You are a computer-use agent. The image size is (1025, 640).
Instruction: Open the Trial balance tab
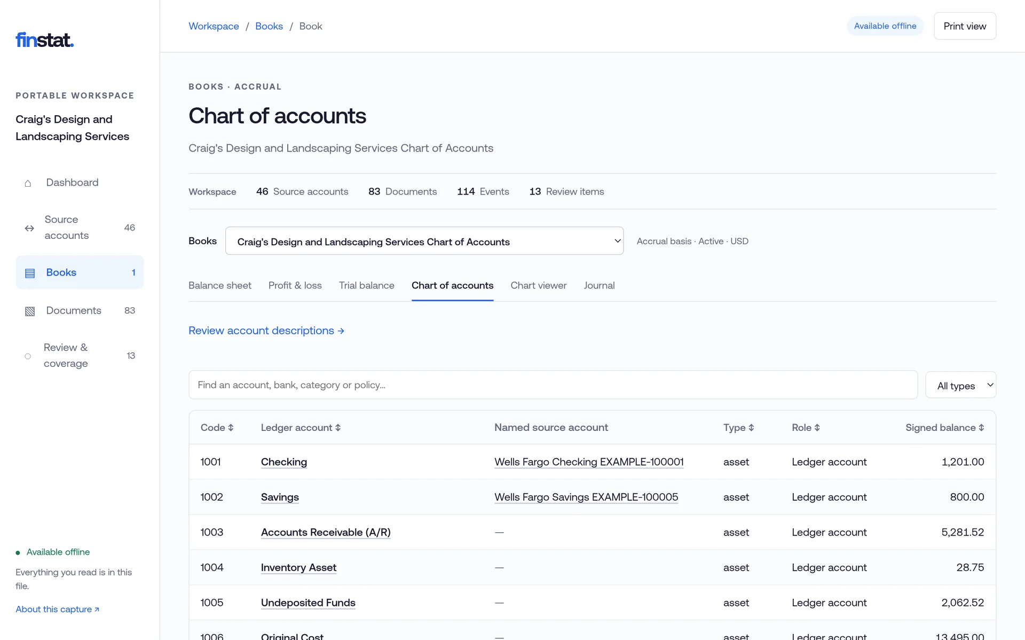point(367,285)
